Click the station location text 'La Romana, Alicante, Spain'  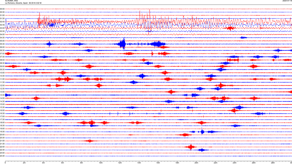coord(16,3)
